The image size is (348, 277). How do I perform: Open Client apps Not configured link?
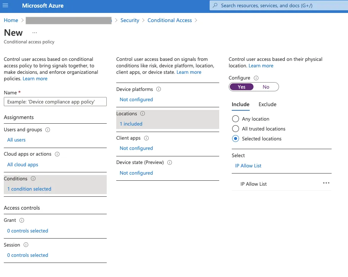(136, 148)
